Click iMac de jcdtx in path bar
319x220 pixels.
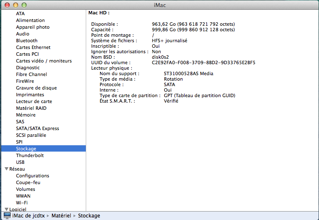(28, 215)
